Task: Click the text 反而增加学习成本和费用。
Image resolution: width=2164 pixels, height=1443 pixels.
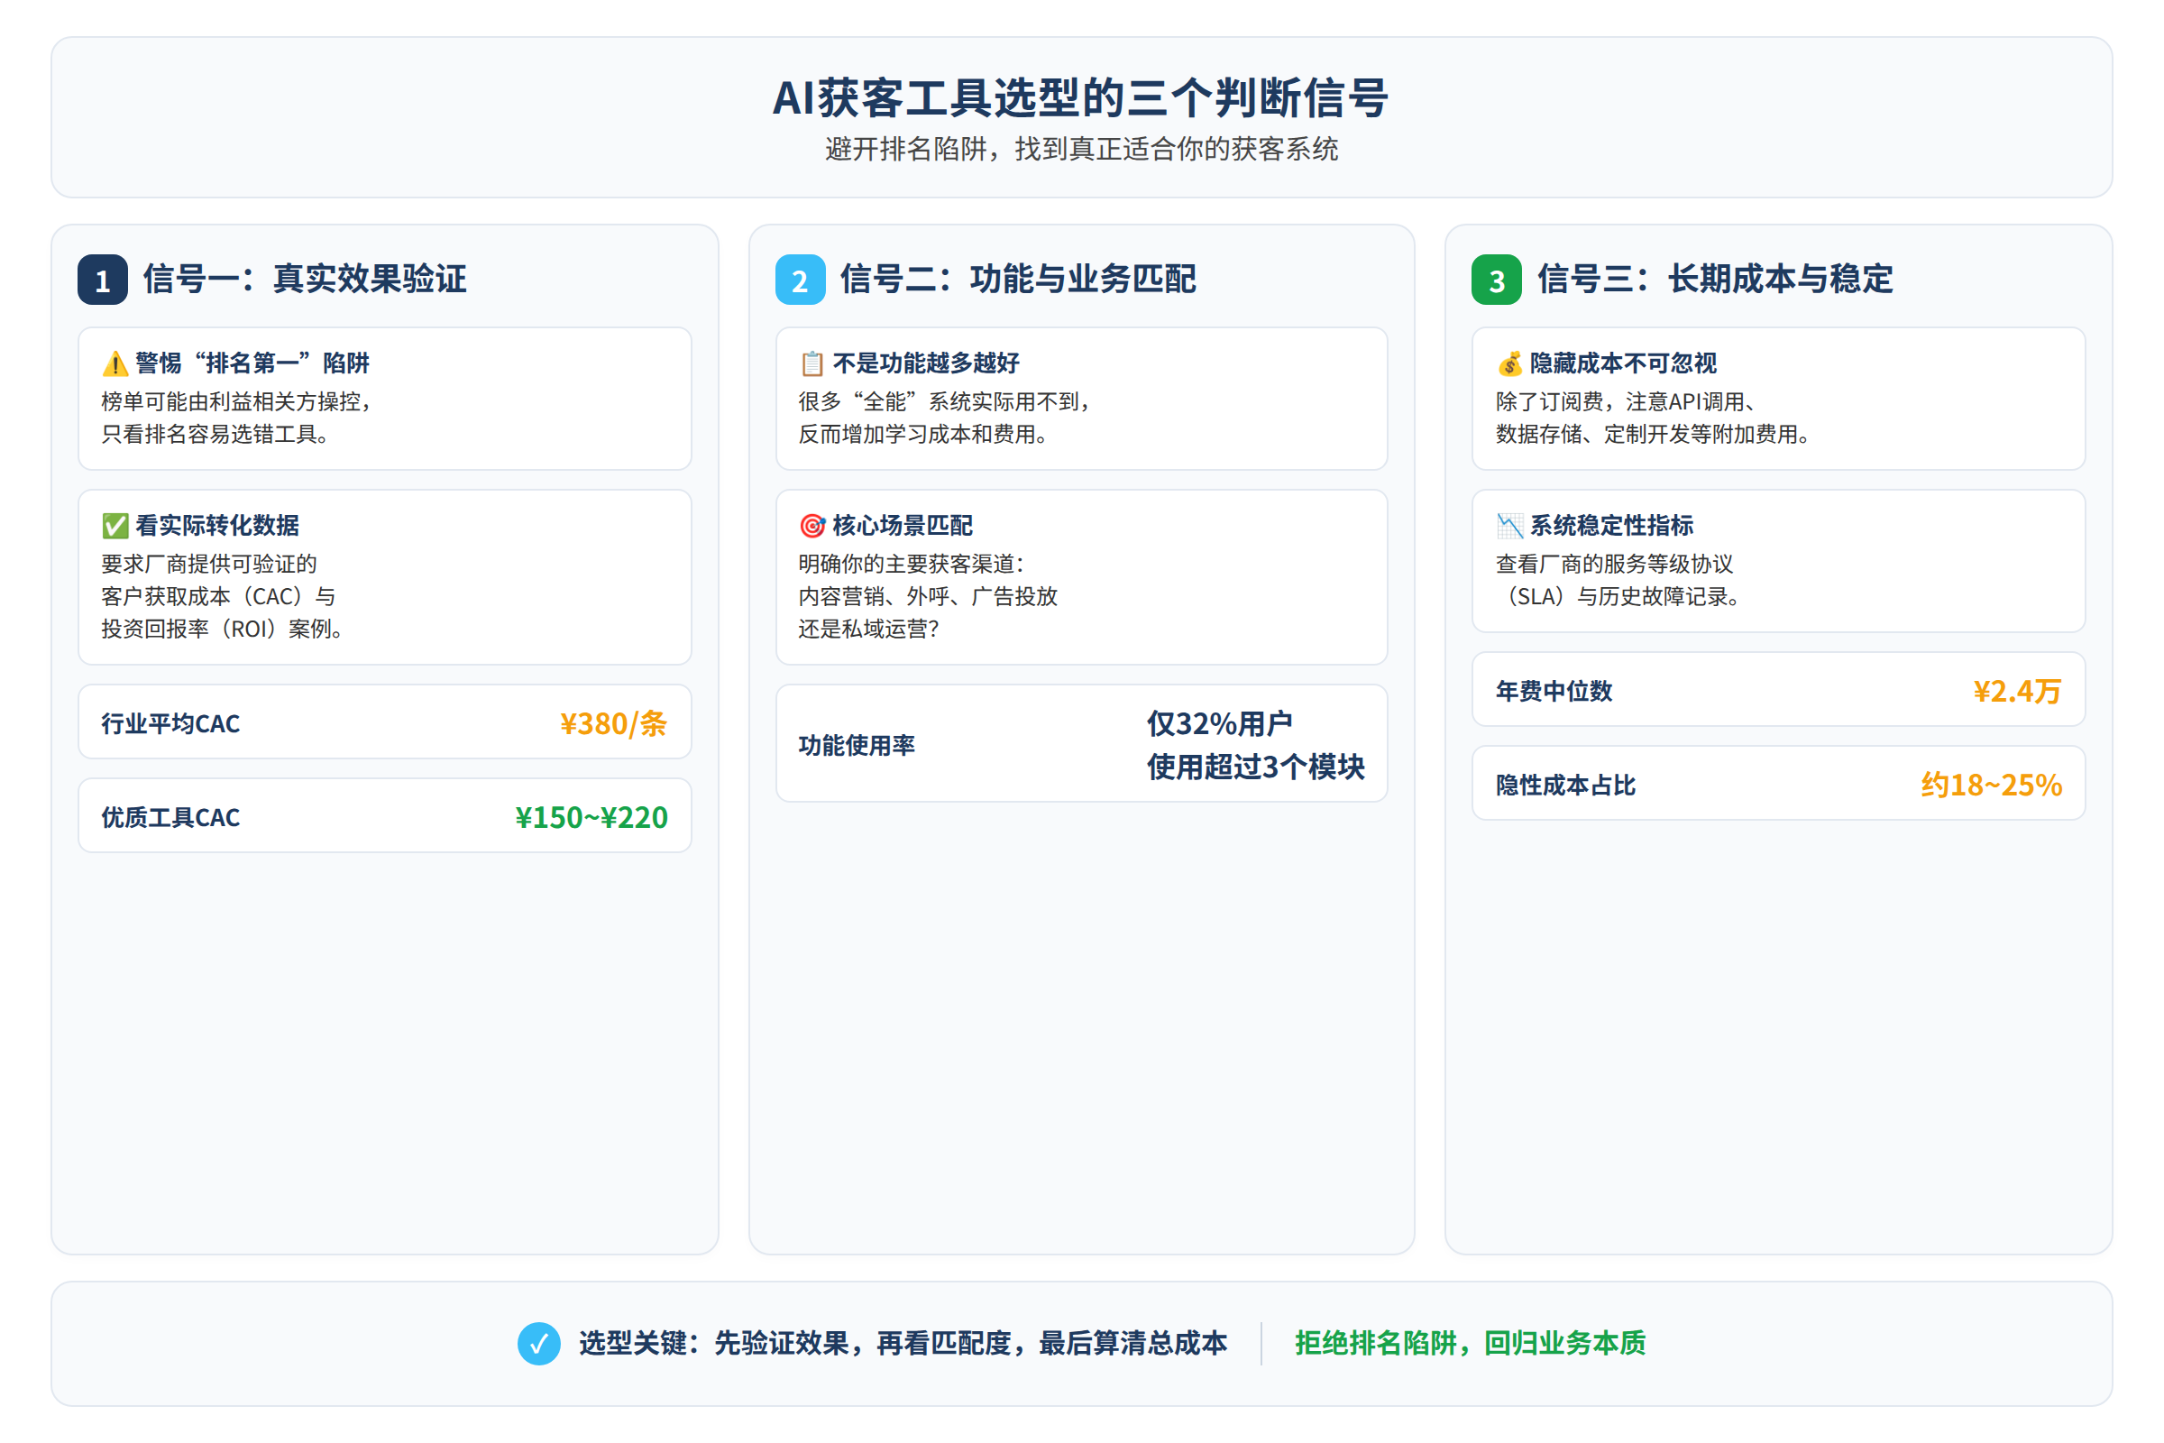Action: (x=925, y=435)
